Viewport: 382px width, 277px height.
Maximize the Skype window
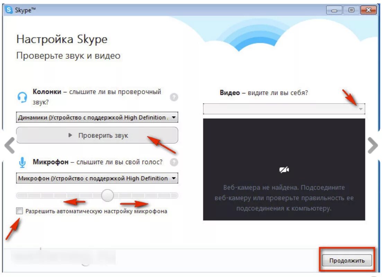351,10
